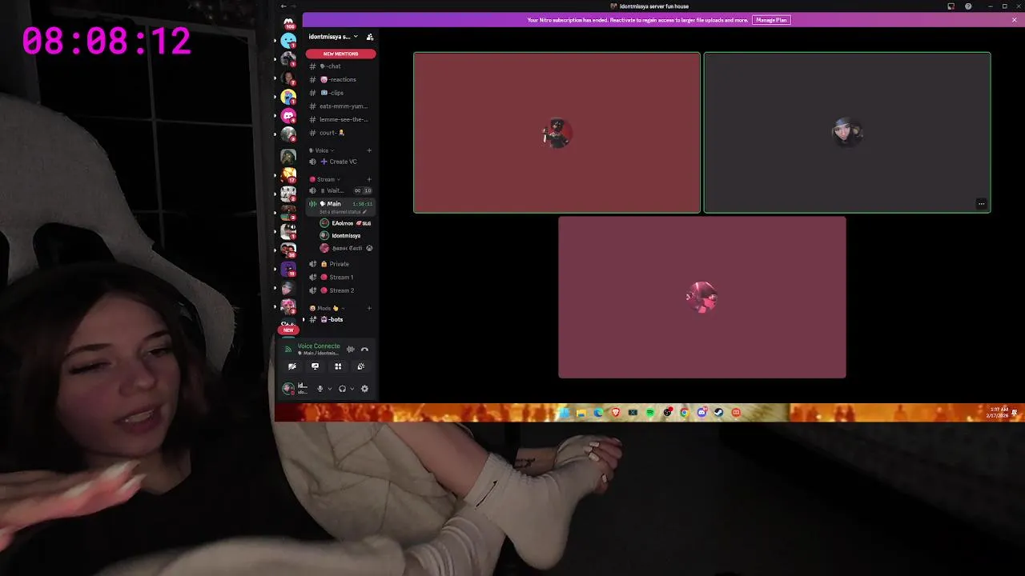
Task: Open the -chat text channel
Action: click(x=340, y=66)
